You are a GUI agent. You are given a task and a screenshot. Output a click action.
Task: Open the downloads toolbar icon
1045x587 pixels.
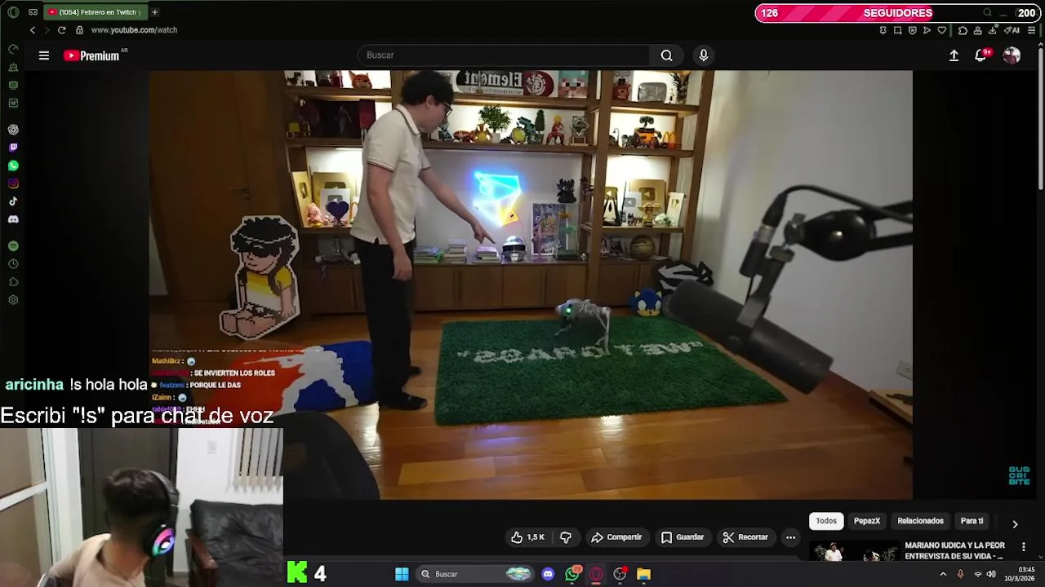click(992, 30)
